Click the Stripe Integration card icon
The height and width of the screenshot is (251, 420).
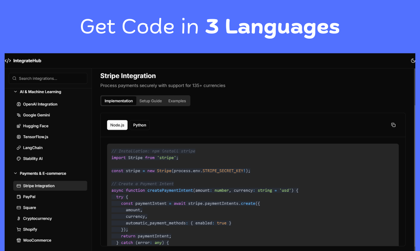click(19, 186)
